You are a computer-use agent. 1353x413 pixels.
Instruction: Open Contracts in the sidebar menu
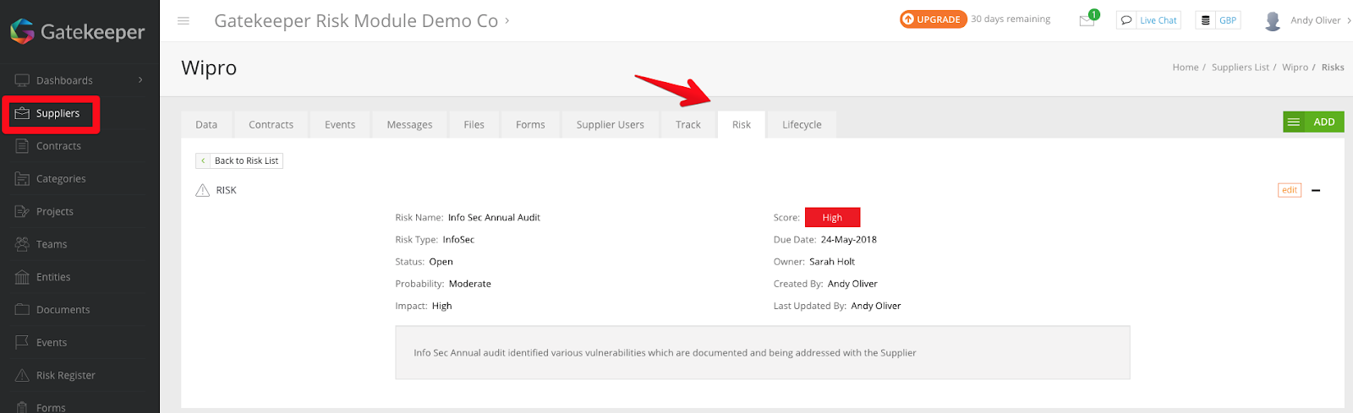[x=58, y=146]
